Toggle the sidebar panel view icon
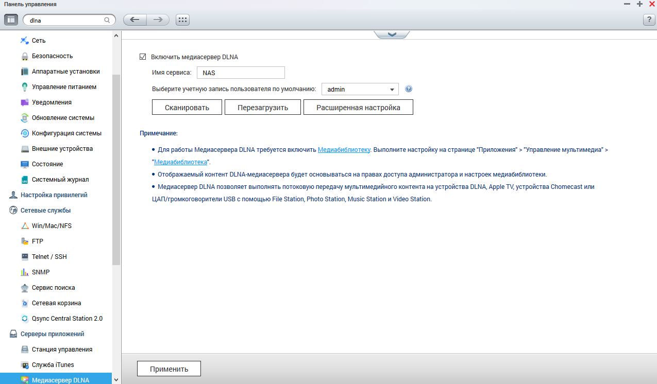 click(11, 20)
